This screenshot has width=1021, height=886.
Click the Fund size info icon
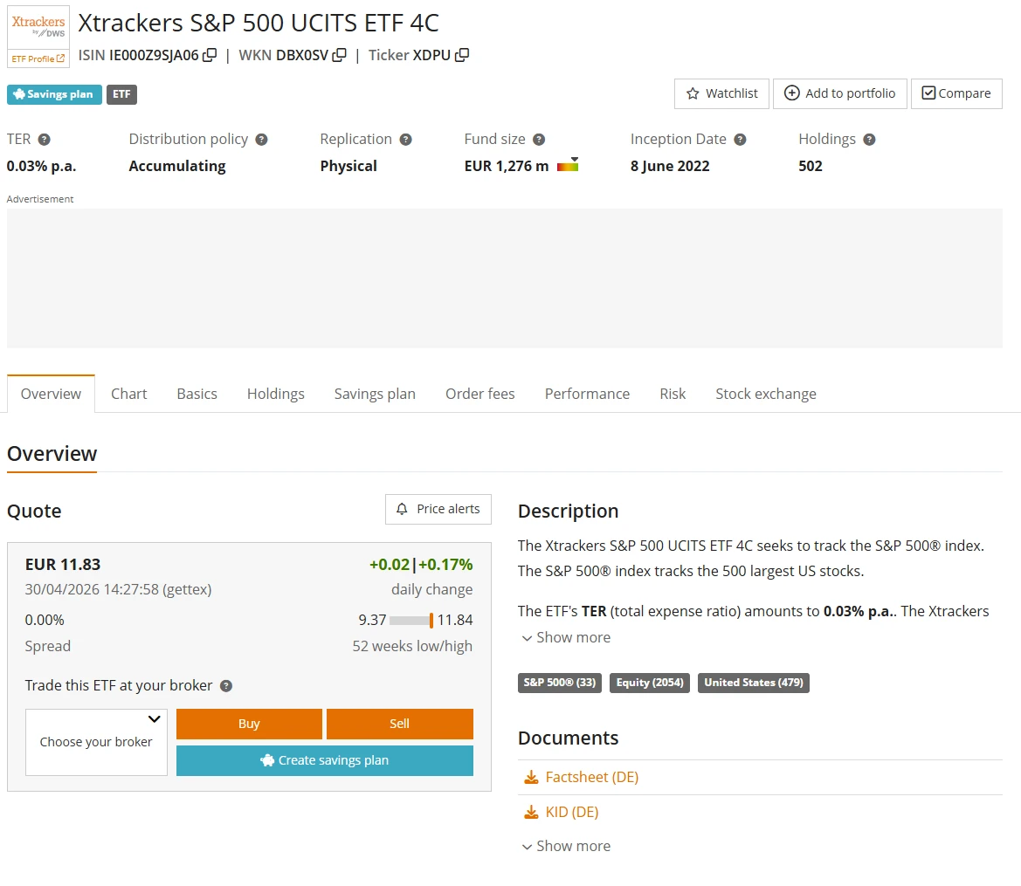[x=539, y=140]
